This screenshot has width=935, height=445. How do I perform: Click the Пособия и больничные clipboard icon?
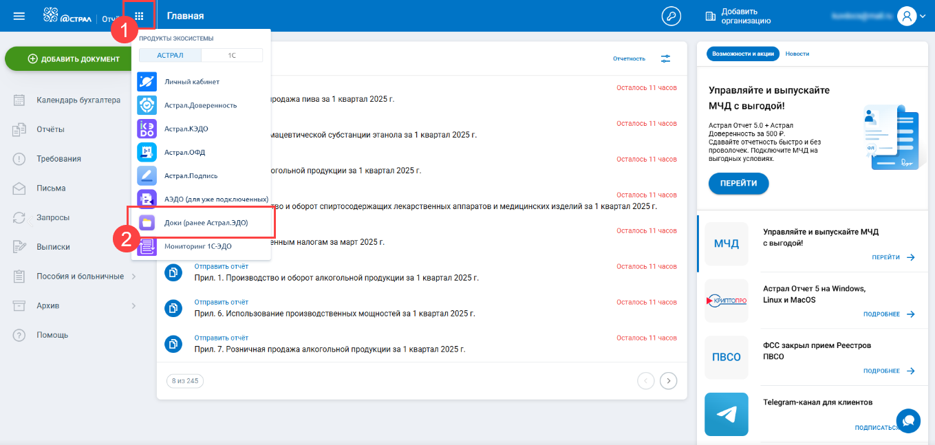tap(19, 276)
